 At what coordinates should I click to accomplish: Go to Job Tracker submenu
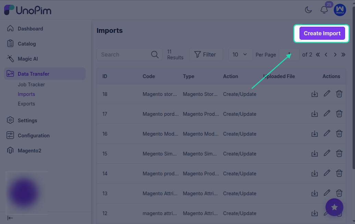point(31,85)
